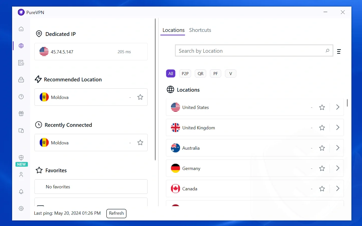
Task: Expand United Kingdom cities chevron
Action: [x=338, y=127]
